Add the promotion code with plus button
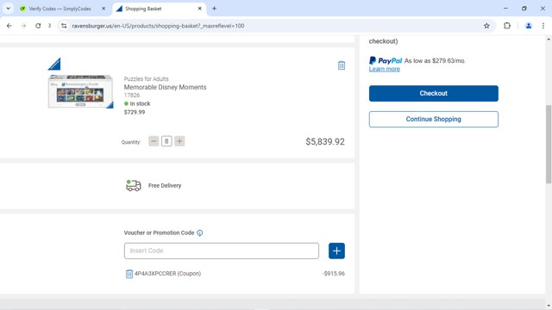Image resolution: width=552 pixels, height=310 pixels. click(x=336, y=251)
